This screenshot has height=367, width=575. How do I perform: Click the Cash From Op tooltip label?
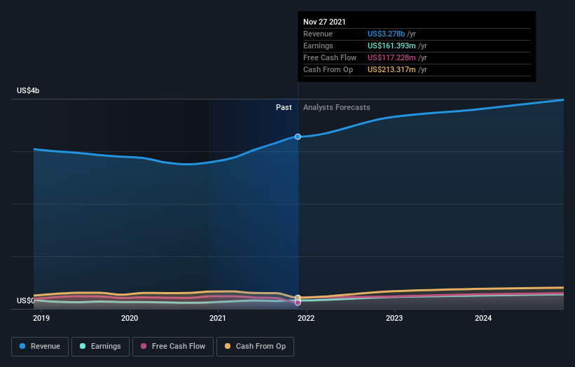[x=328, y=69]
